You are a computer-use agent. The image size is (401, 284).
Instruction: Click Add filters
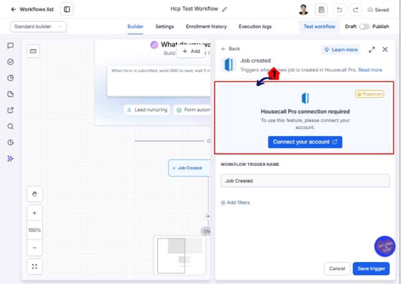[x=235, y=203]
